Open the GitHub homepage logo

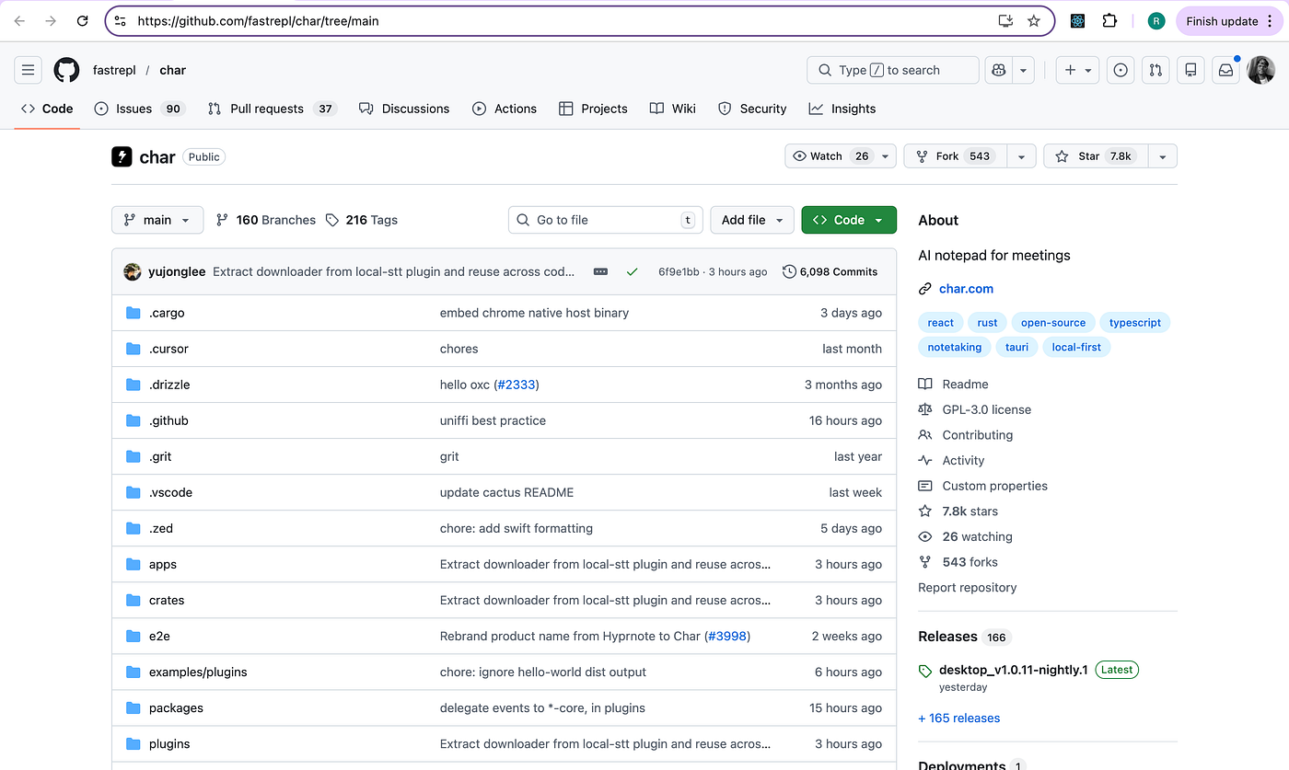66,70
